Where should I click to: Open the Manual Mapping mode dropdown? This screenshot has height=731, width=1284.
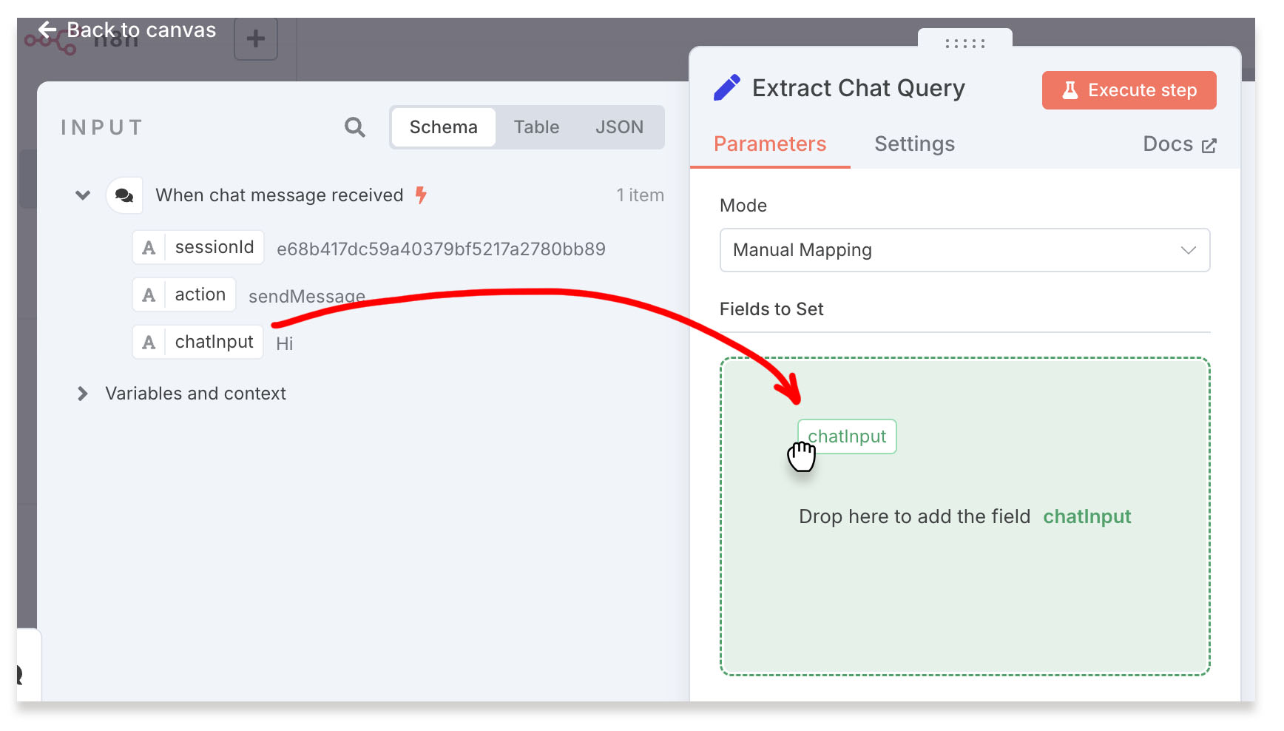pos(964,250)
